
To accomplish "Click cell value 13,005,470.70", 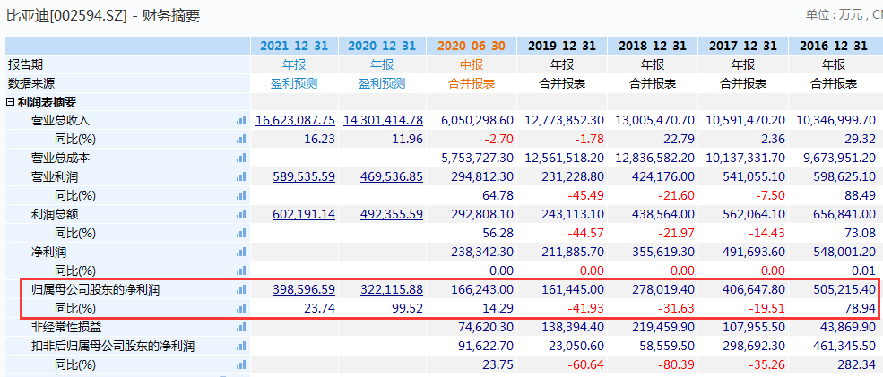I will (654, 120).
